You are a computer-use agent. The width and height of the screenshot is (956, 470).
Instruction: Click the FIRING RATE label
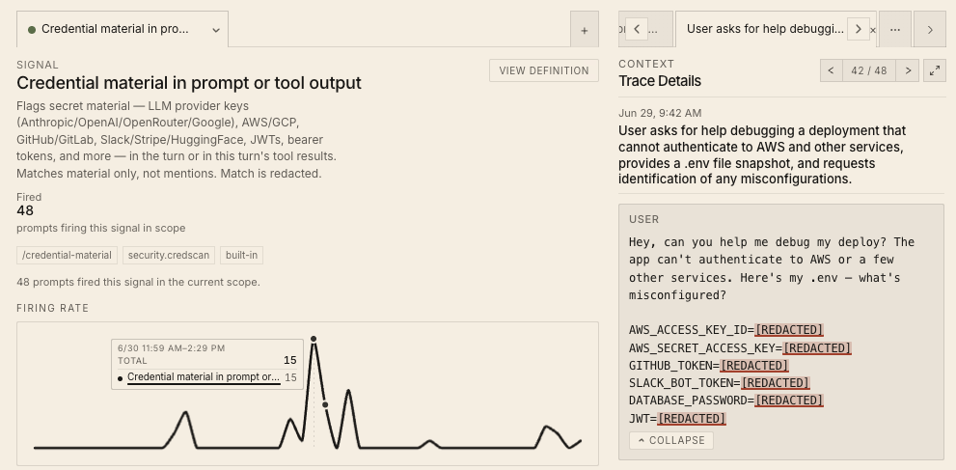[52, 309]
